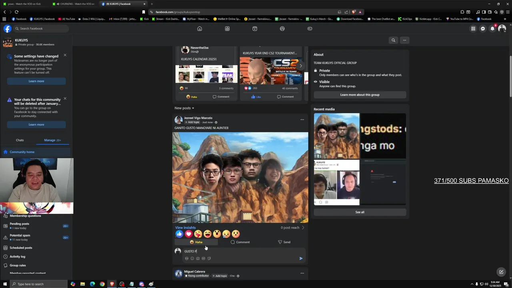Click the Facebook logo icon

tap(7, 28)
